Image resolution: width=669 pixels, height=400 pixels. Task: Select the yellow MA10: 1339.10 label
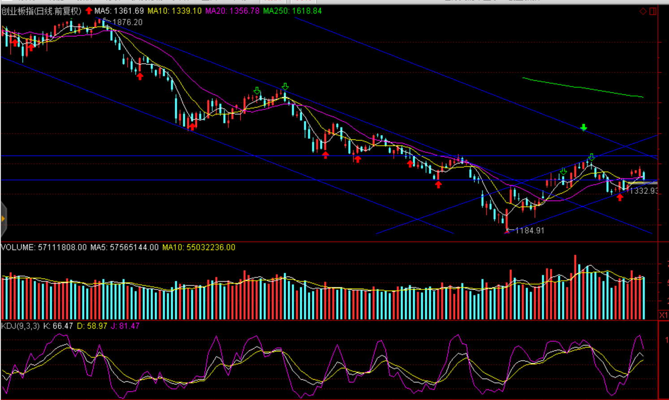[174, 11]
